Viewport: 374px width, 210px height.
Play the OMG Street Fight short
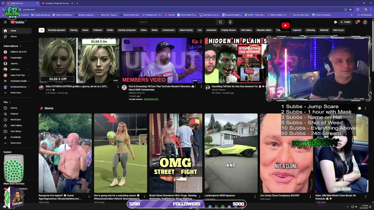(x=176, y=153)
